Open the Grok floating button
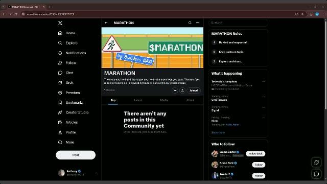 click(316, 163)
